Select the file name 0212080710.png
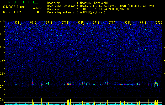Screen dimensions: 165x105 click(13, 7)
